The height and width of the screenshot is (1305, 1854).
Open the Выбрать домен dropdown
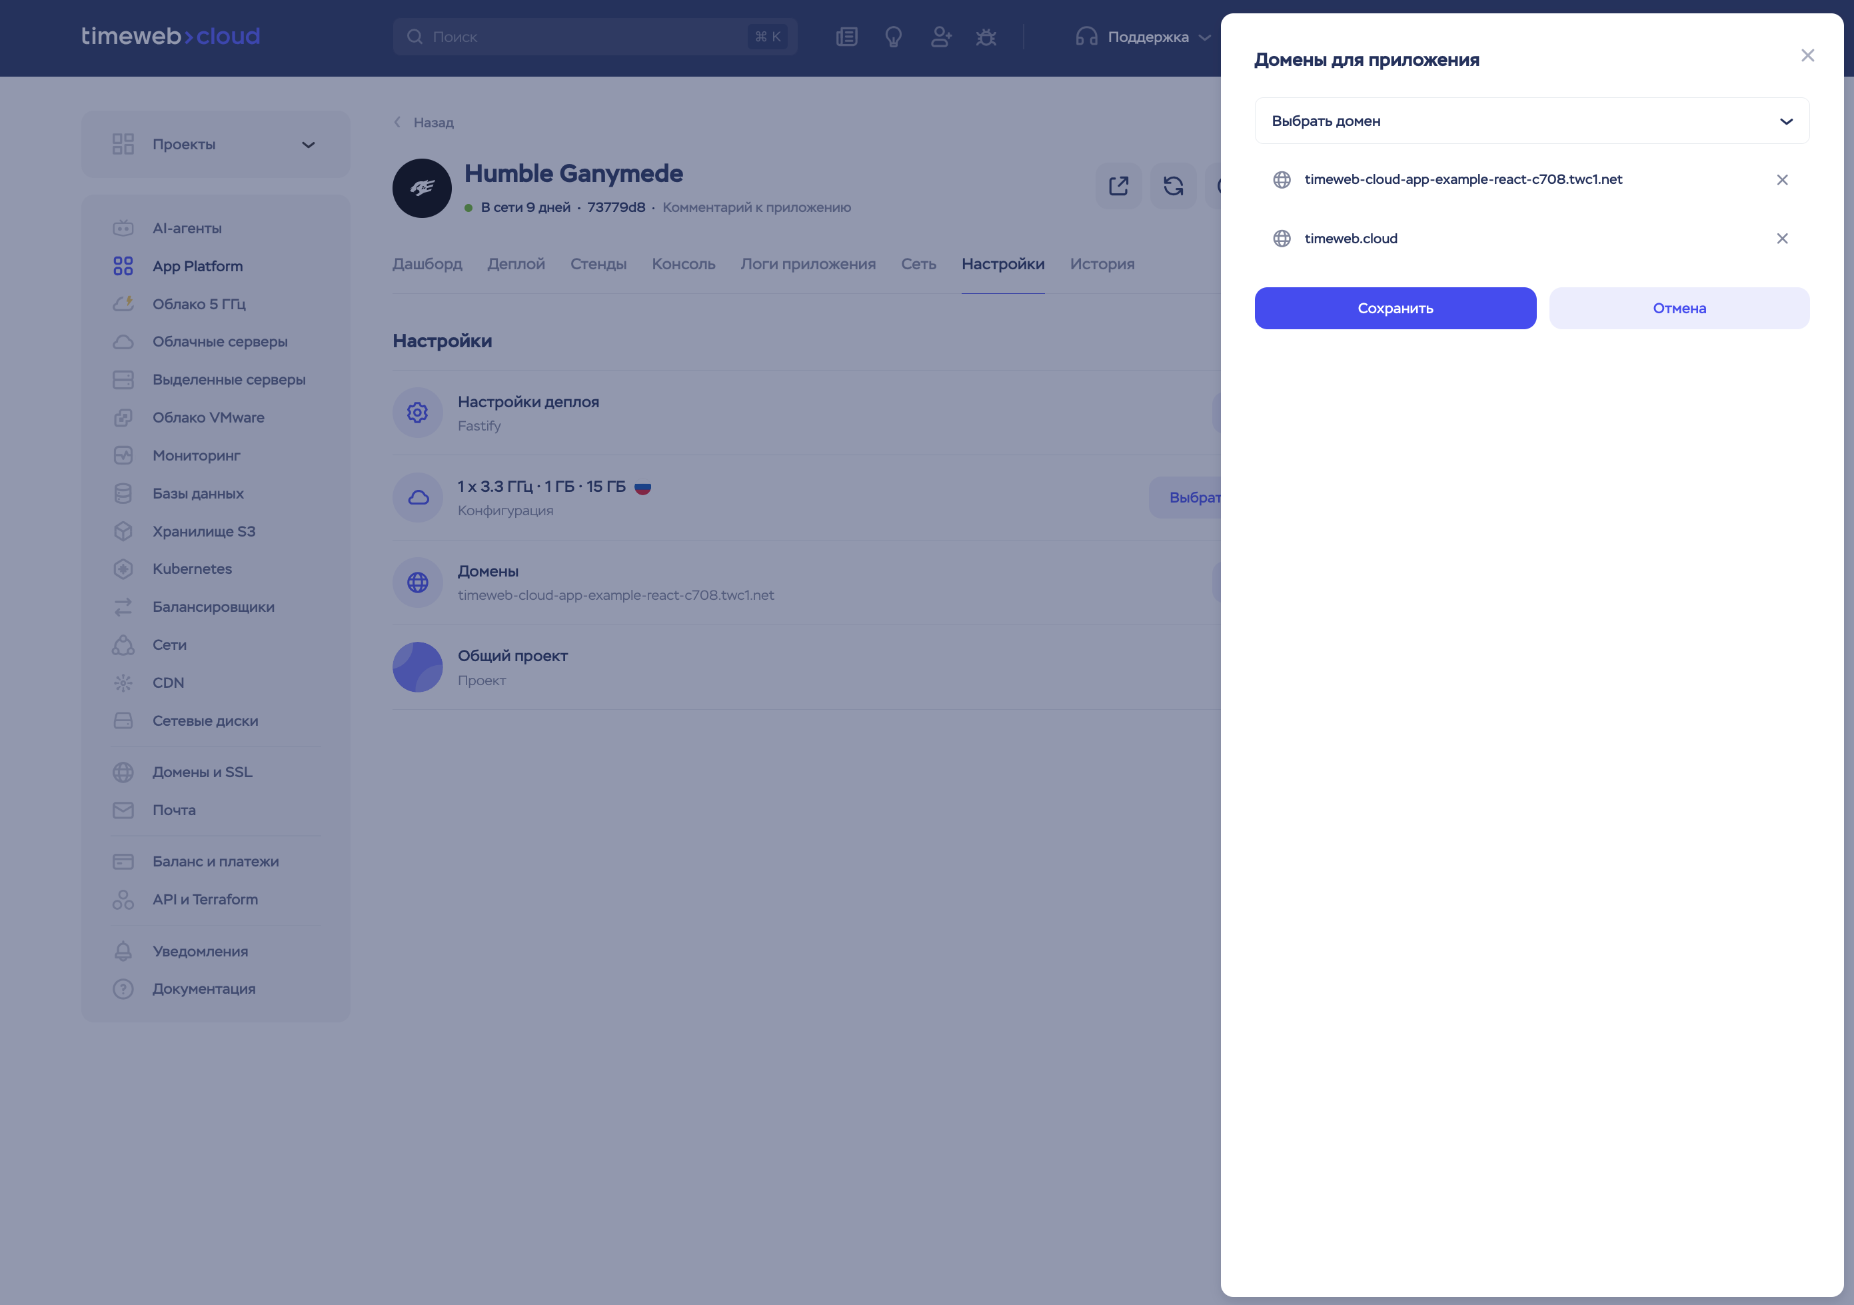pos(1531,121)
